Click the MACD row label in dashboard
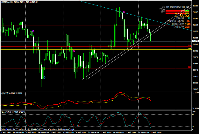This screenshot has width=199, height=134. tap(162, 9)
